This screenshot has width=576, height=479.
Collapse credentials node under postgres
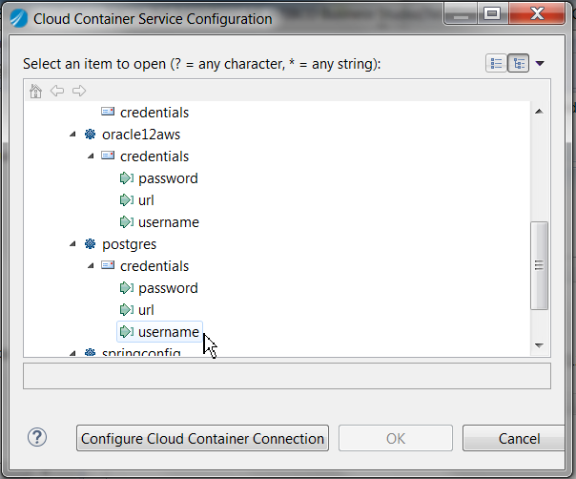pyautogui.click(x=91, y=266)
